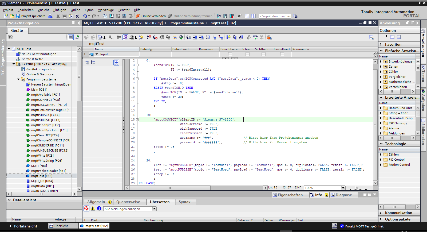427x232 pixels.
Task: Click the cut scissors icon in toolbar
Action: [x=58, y=16]
